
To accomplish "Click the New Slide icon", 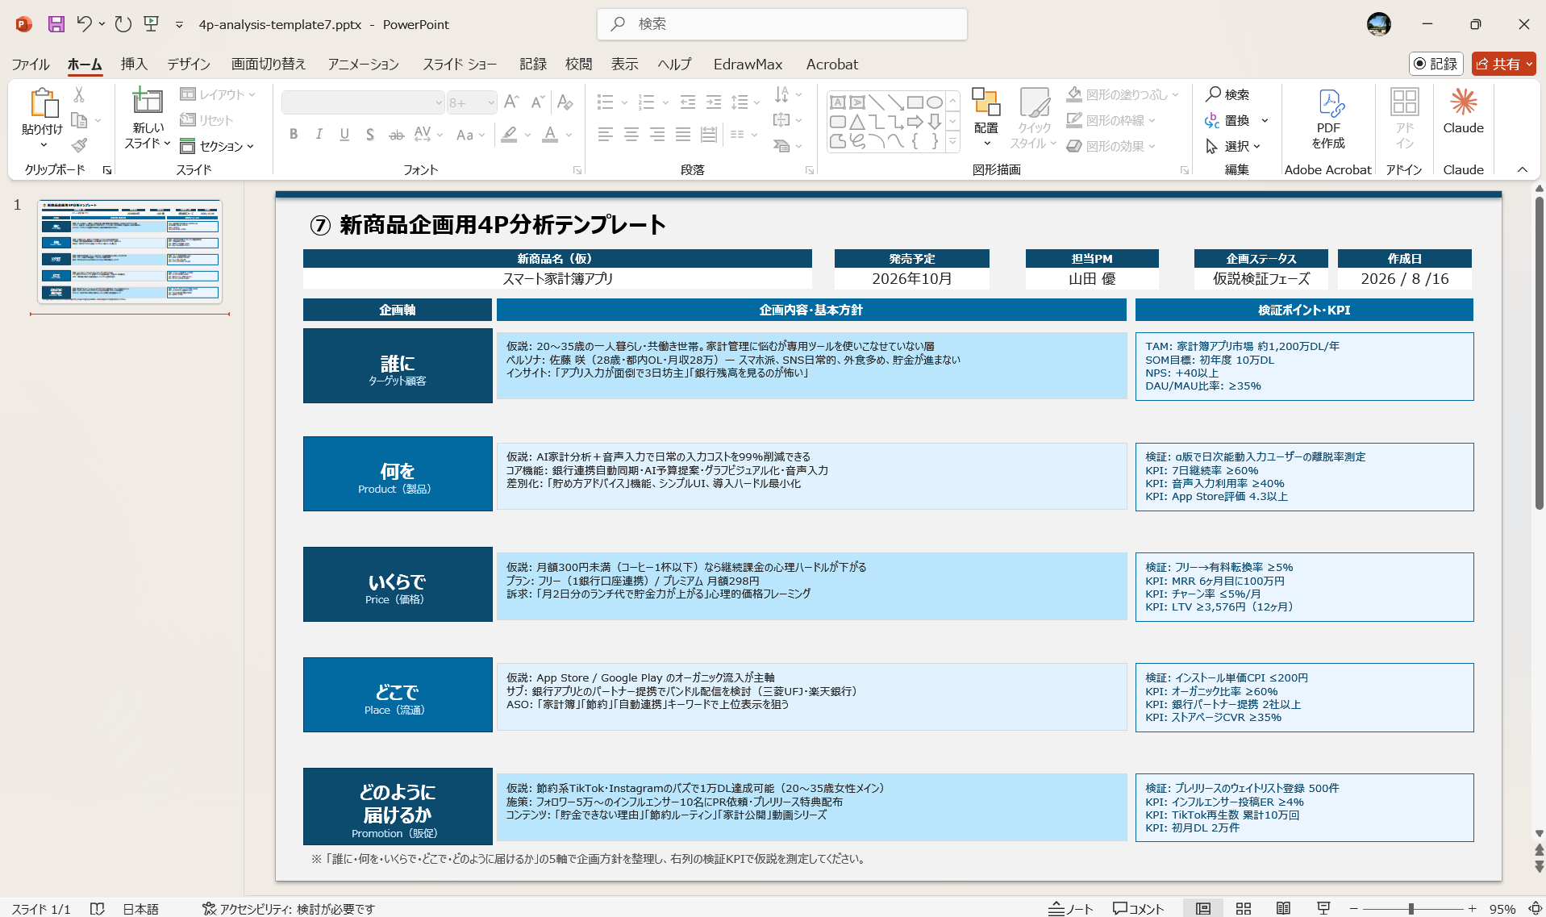I will [148, 101].
